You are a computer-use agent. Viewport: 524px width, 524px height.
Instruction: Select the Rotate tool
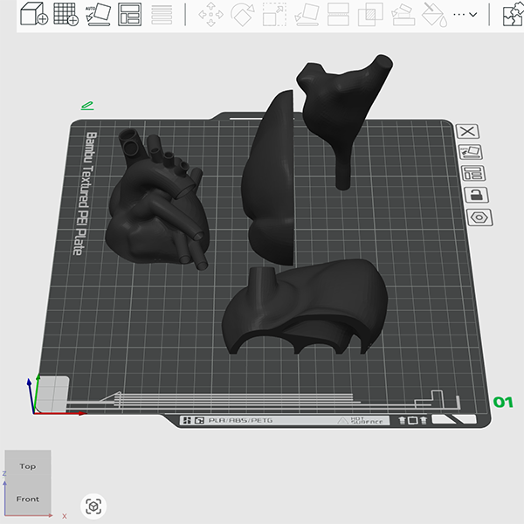(242, 14)
